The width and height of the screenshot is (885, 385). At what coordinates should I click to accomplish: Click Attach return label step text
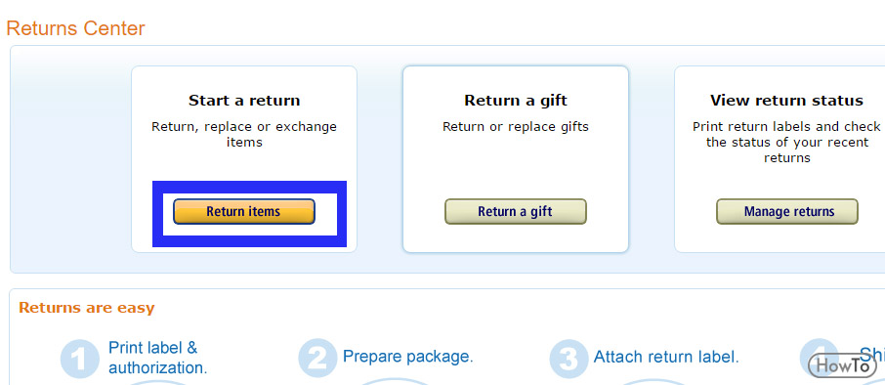[x=666, y=357]
